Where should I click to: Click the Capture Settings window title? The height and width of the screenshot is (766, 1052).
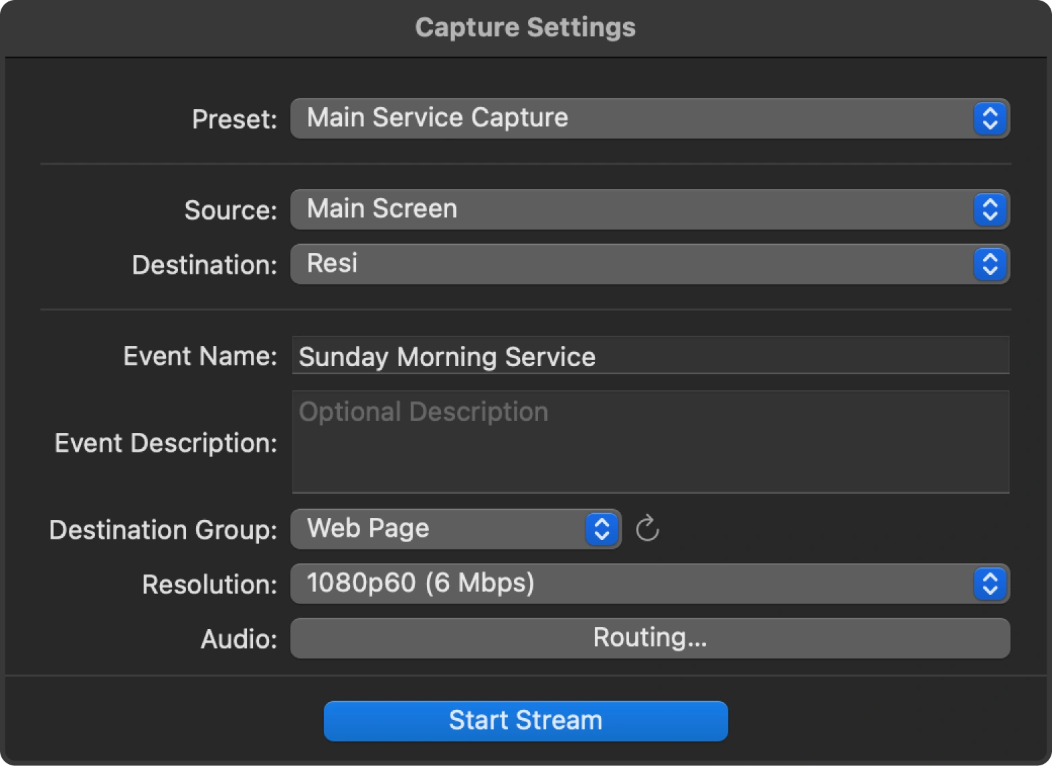(x=525, y=28)
